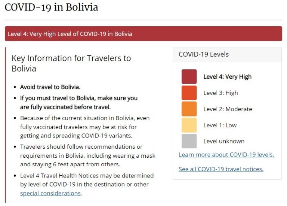Click the Level unknown label
Viewport: 287px width, 206px height.
click(224, 141)
